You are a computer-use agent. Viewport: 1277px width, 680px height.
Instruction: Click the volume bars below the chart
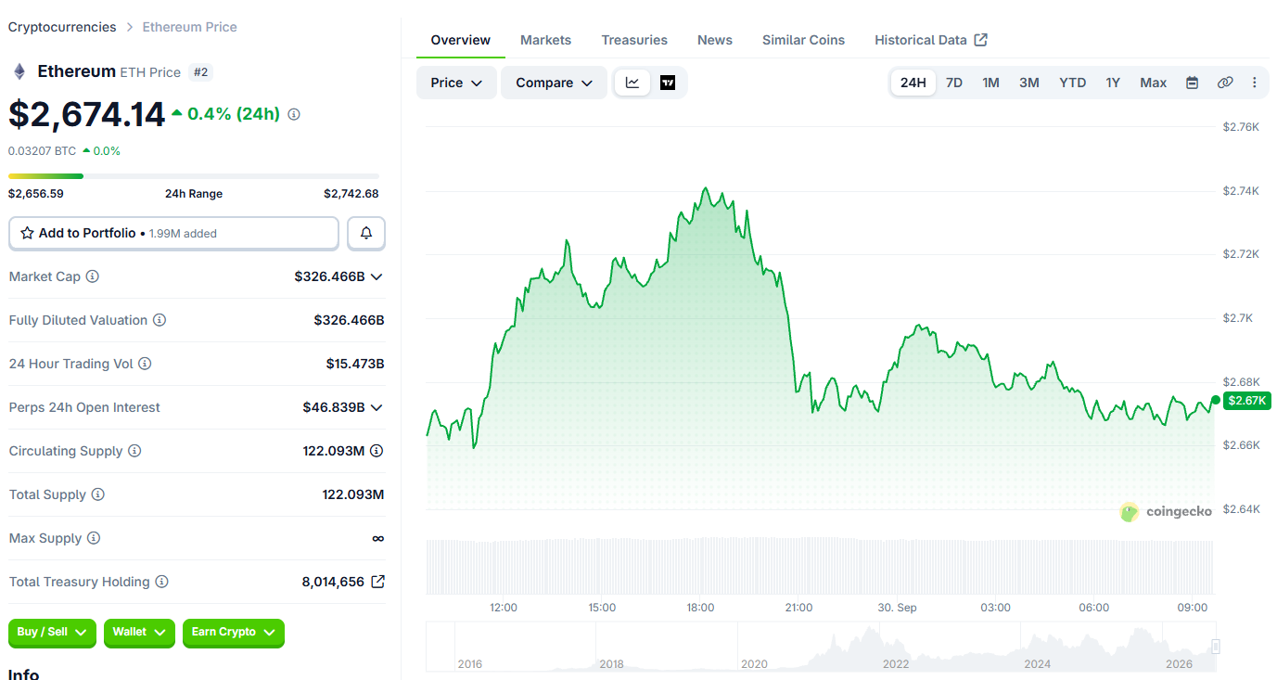(x=820, y=566)
